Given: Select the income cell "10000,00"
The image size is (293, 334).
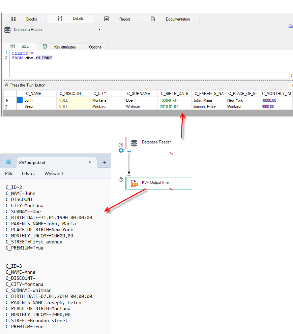Looking at the screenshot, I should 275,100.
